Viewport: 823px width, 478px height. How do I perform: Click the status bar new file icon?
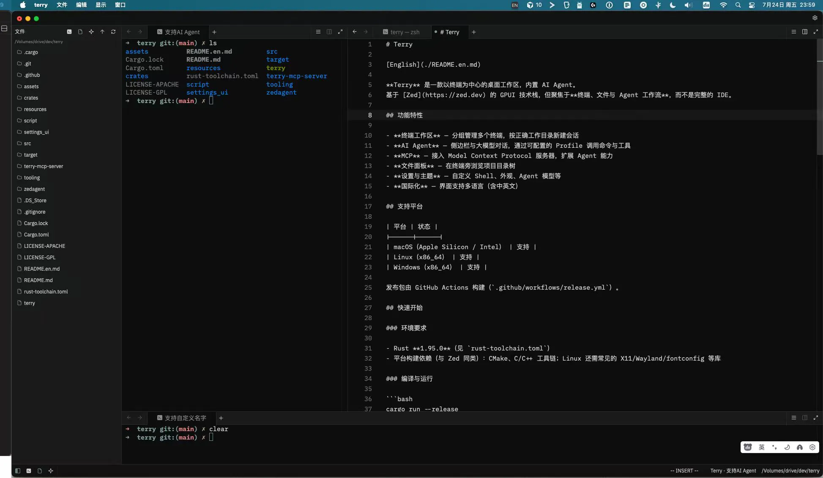(40, 471)
